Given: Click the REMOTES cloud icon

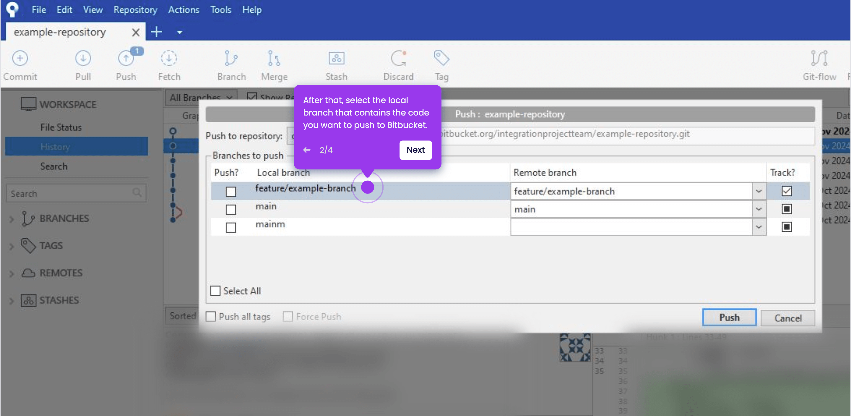Looking at the screenshot, I should click(28, 273).
